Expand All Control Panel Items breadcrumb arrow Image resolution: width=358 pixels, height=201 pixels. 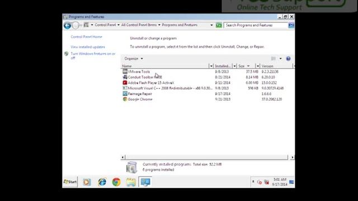pos(159,25)
